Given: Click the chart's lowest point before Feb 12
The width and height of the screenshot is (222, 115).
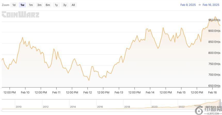Looking at the screenshot, I should (89, 81).
